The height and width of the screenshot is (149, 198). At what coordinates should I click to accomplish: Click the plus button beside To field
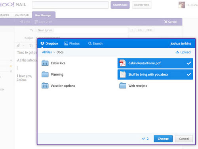tap(132, 30)
